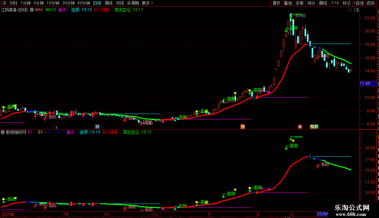
Task: Select the 日线 daily chart tab
Action: tap(97, 3)
